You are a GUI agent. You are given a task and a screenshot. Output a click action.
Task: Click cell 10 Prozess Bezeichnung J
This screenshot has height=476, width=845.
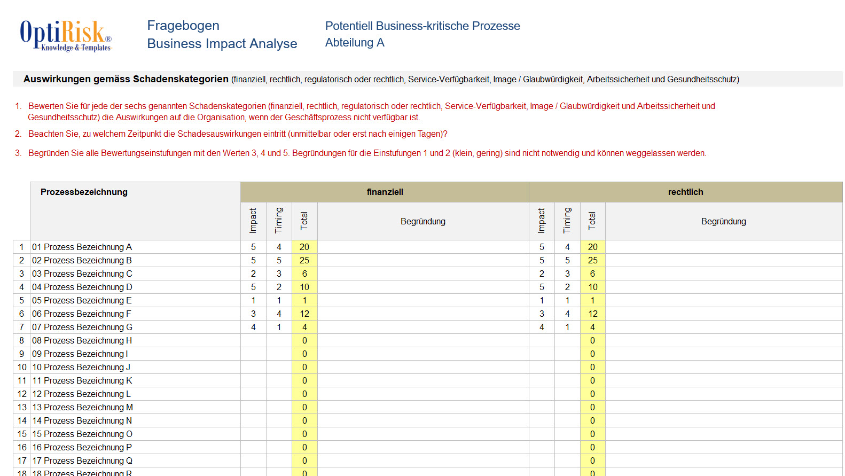[x=135, y=367]
